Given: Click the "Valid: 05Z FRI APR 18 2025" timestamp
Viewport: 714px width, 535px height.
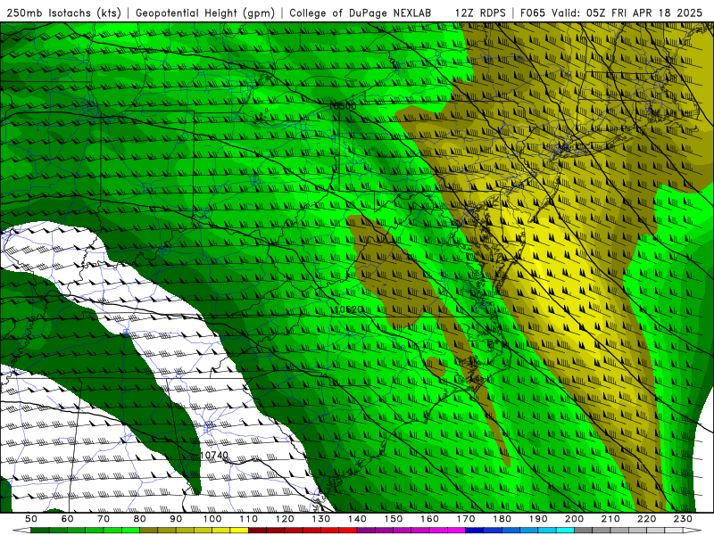Looking at the screenshot, I should (627, 12).
